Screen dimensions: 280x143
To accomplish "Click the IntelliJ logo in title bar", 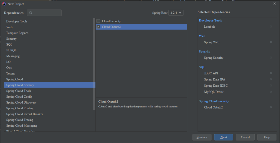I will pyautogui.click(x=4, y=4).
